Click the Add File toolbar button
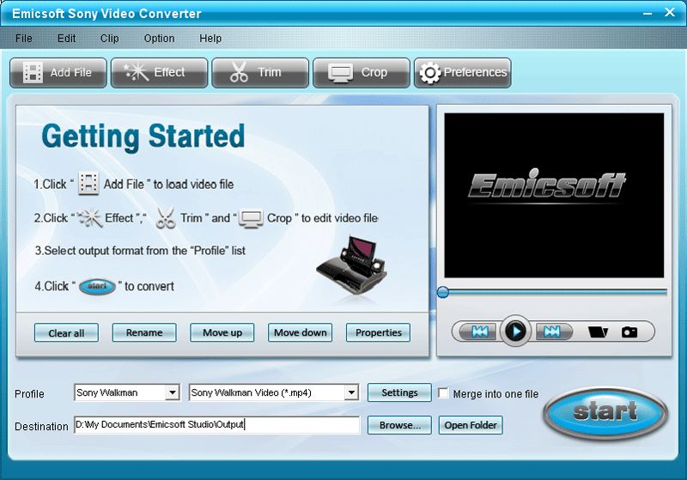 (x=58, y=73)
